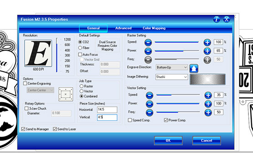
Task: Close the Fusion M2 Properties dialog
Action: (x=227, y=19)
